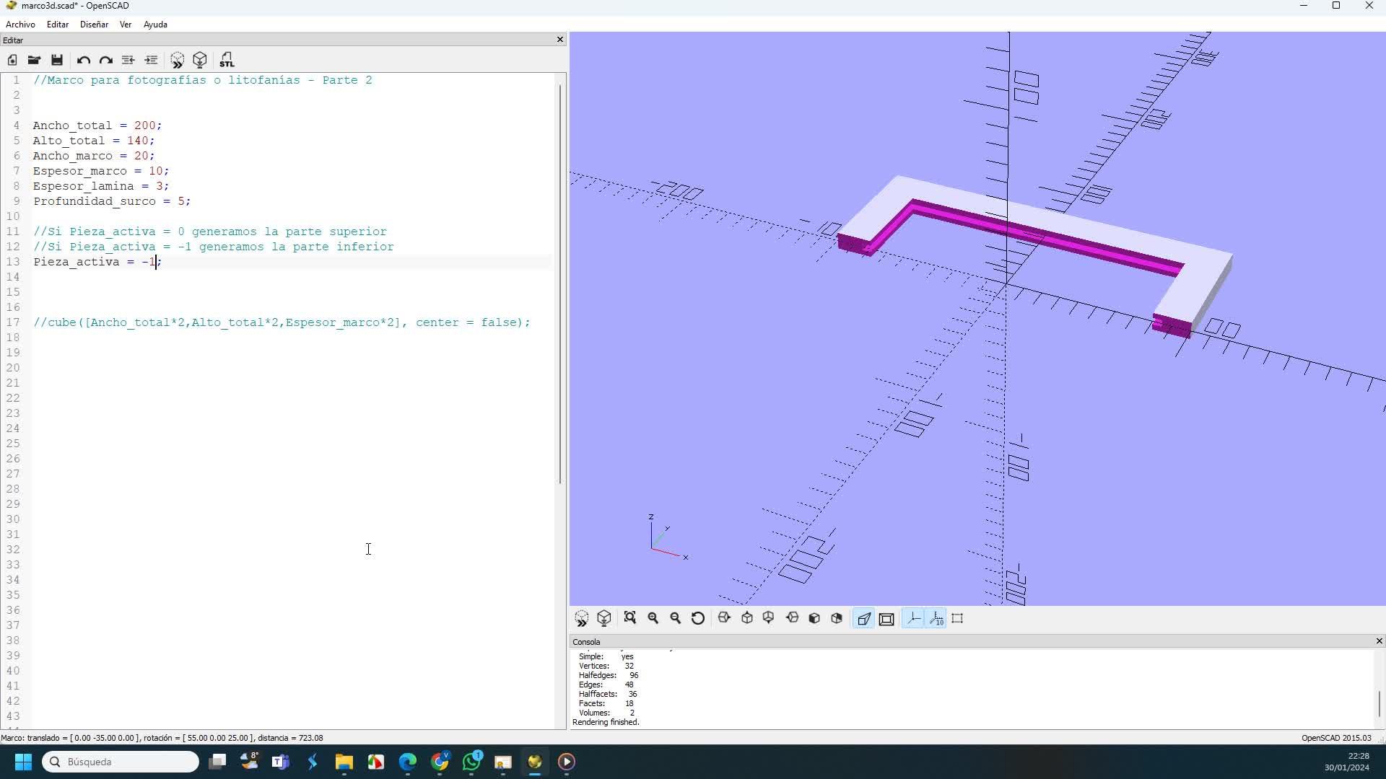Screen dimensions: 1386x779
Task: Undo the last edit
Action: (83, 60)
